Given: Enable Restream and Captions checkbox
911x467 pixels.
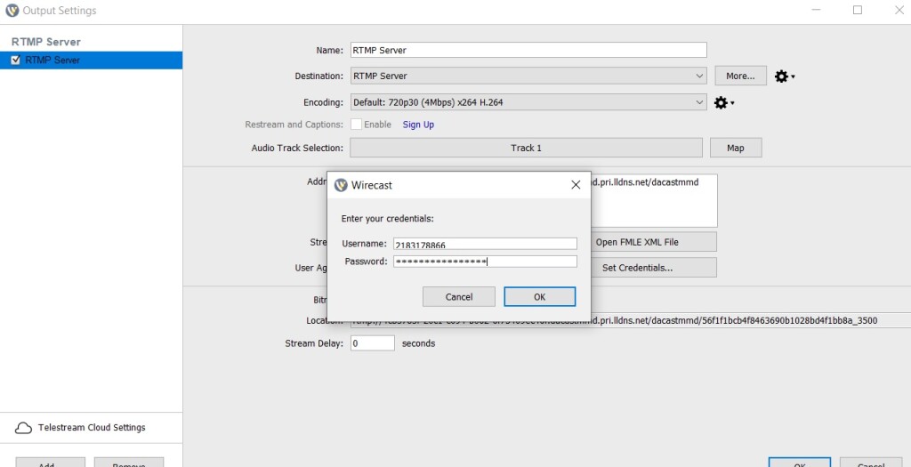Looking at the screenshot, I should pyautogui.click(x=356, y=125).
